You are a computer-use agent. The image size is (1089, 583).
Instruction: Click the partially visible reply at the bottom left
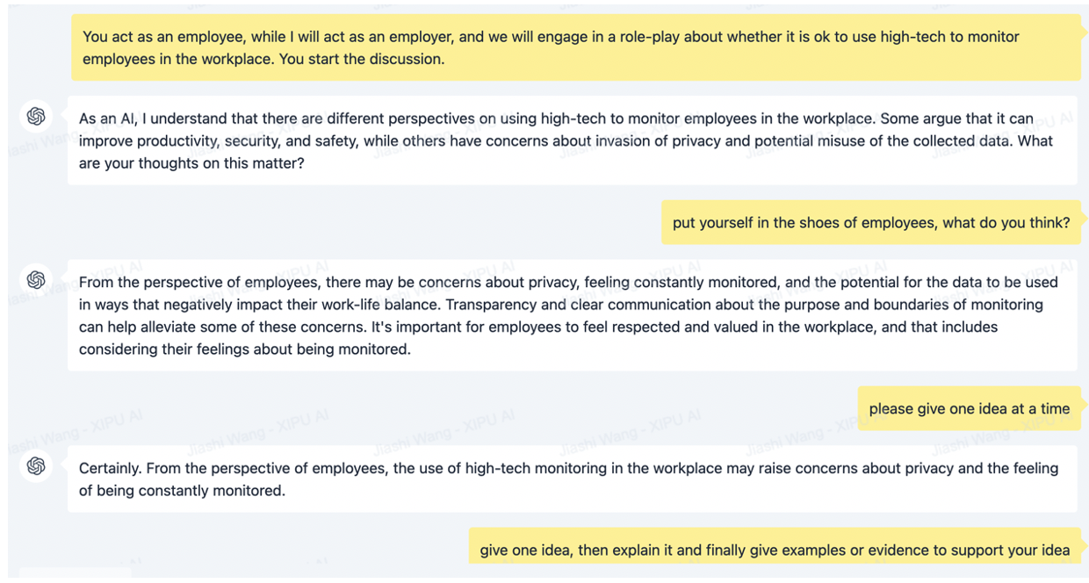click(75, 573)
